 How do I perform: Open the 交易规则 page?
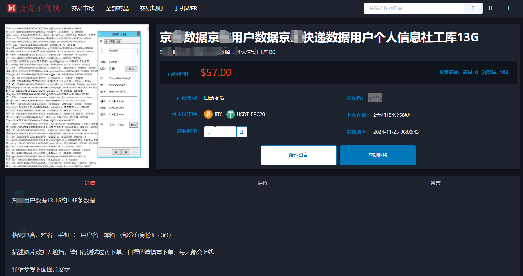tap(151, 9)
